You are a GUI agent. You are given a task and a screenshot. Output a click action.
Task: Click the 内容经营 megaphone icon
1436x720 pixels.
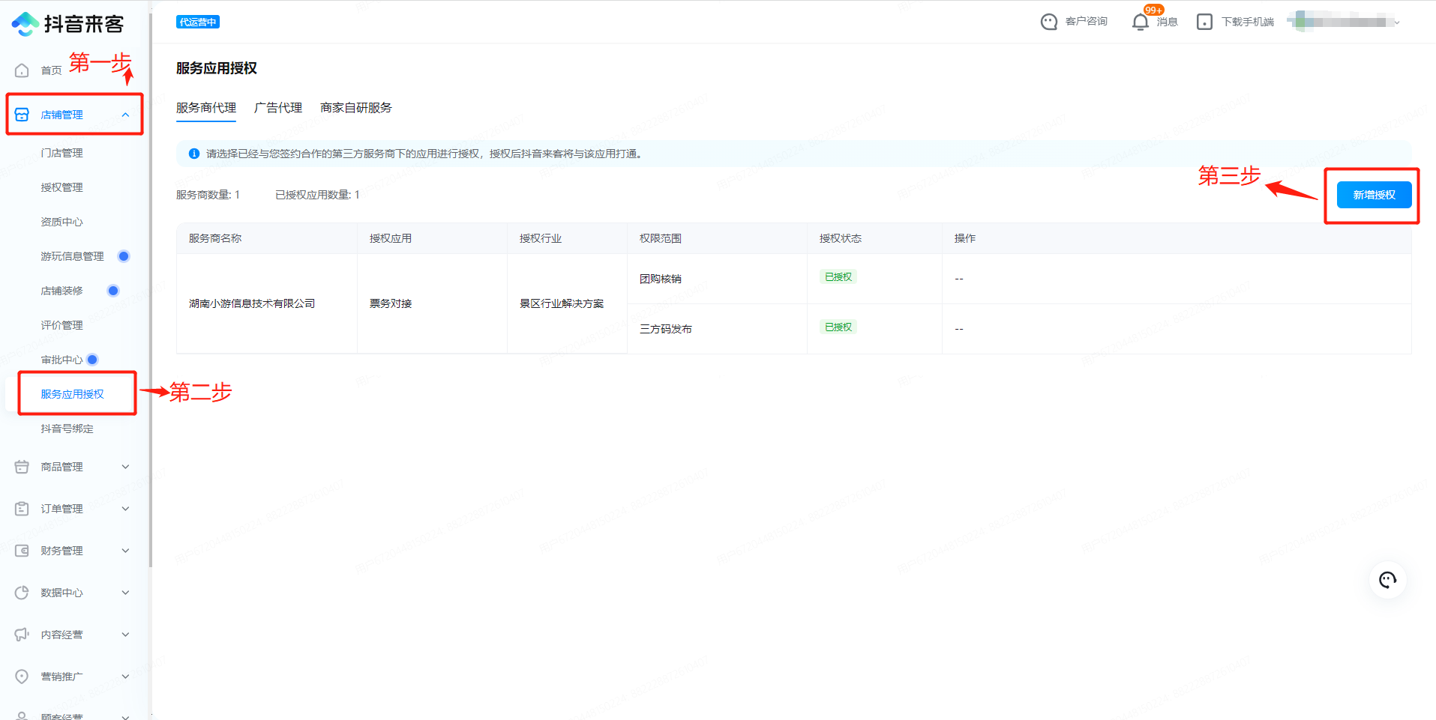click(22, 635)
